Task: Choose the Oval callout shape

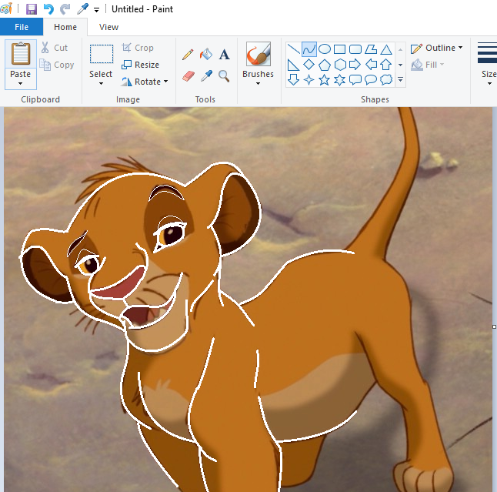Action: pyautogui.click(x=371, y=79)
